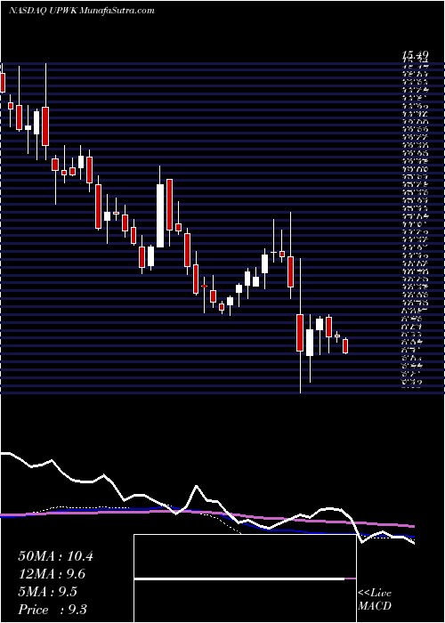
Task: Click the white MACD box outline
Action: [x=245, y=578]
